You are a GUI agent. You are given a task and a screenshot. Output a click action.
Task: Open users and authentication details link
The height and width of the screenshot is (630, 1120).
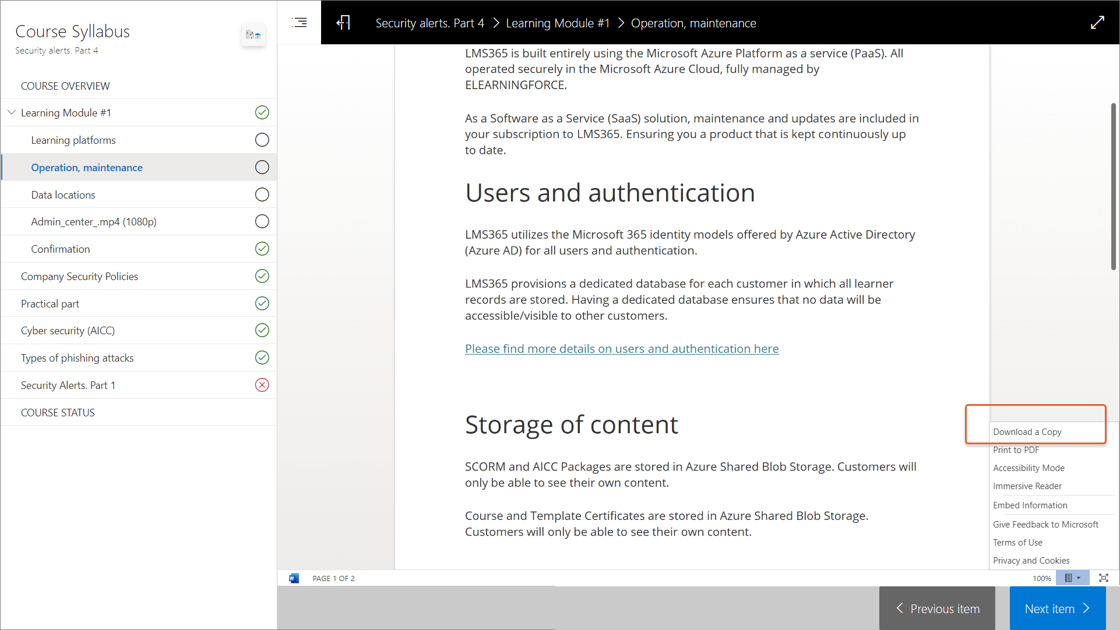pos(622,348)
